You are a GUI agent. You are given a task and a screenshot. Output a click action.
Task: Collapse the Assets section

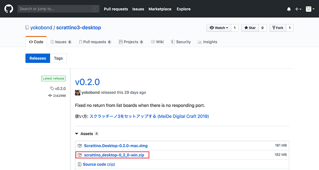point(87,134)
